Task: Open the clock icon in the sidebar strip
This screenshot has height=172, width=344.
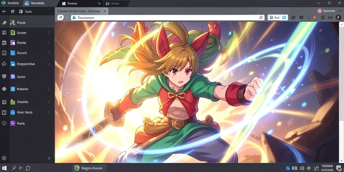Action: [x=4, y=123]
